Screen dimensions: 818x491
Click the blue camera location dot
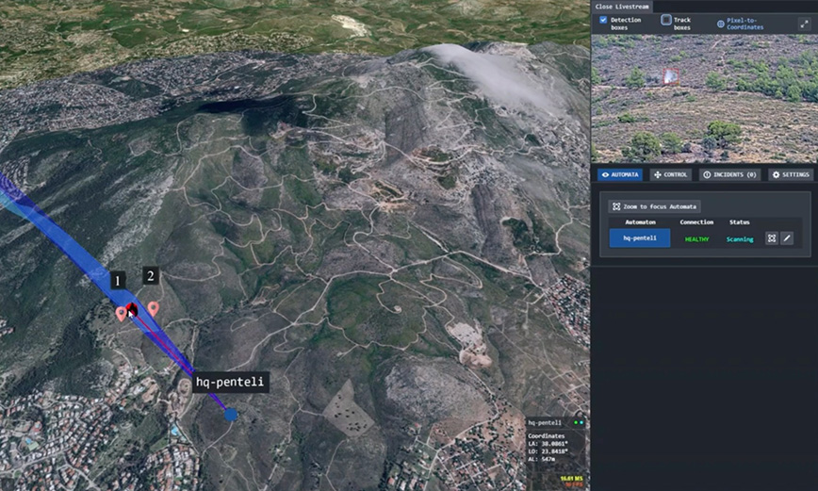(231, 414)
